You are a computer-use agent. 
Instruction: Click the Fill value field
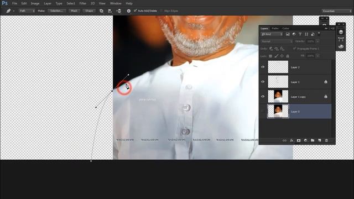311,56
